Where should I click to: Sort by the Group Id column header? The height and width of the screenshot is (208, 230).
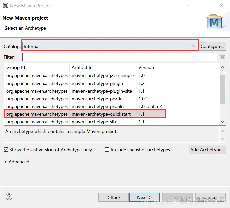click(x=37, y=67)
